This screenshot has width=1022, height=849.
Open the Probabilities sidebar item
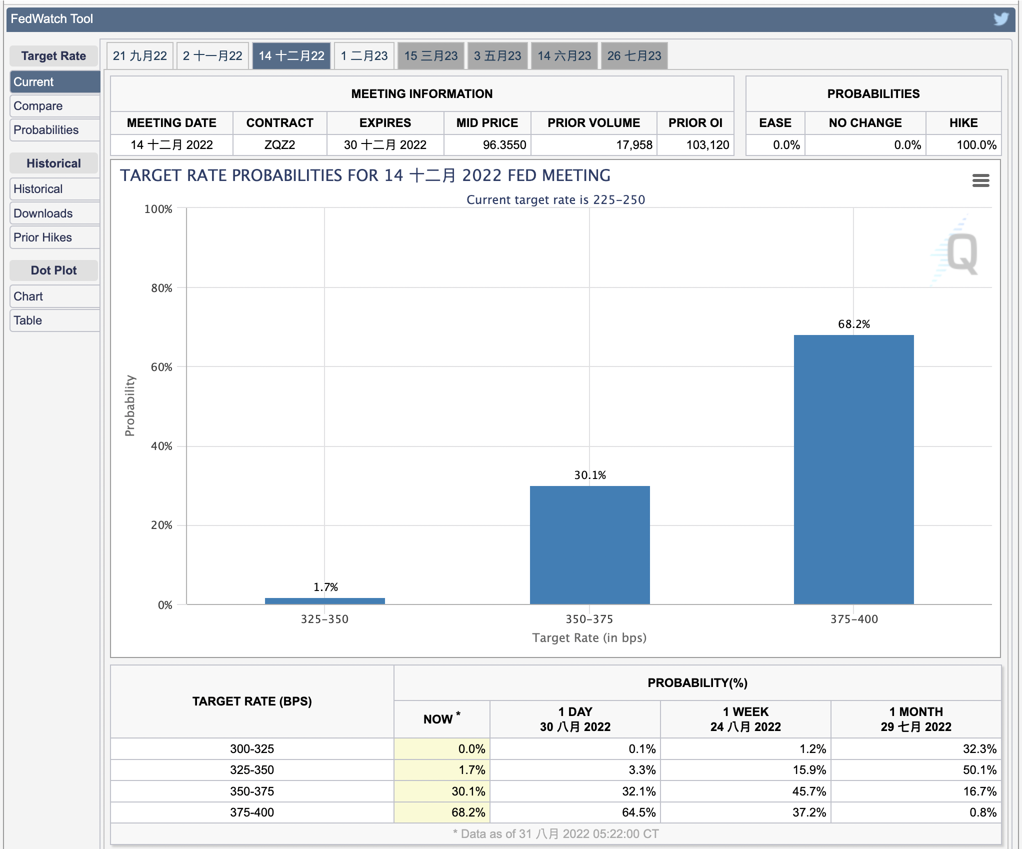pos(55,130)
